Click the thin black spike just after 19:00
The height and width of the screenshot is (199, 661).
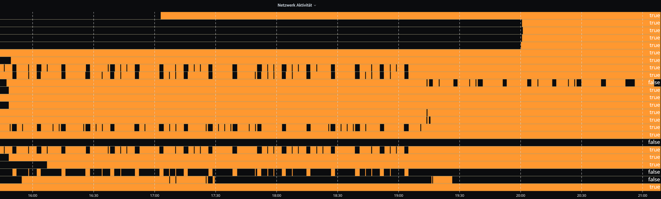[427, 116]
